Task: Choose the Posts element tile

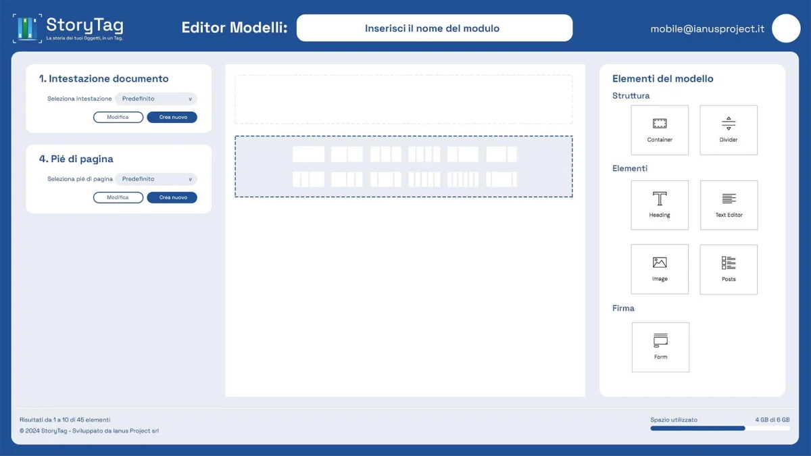Action: (x=729, y=269)
